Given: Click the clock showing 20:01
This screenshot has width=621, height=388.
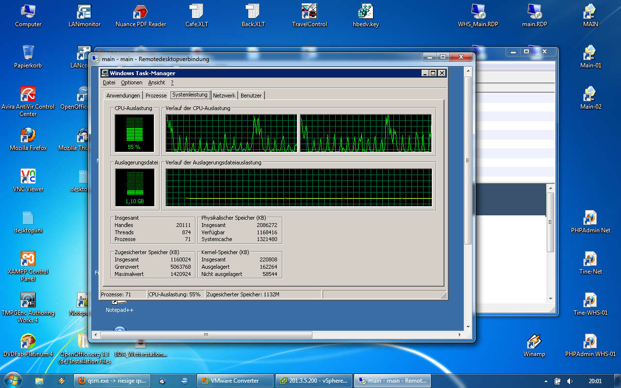Looking at the screenshot, I should [595, 381].
